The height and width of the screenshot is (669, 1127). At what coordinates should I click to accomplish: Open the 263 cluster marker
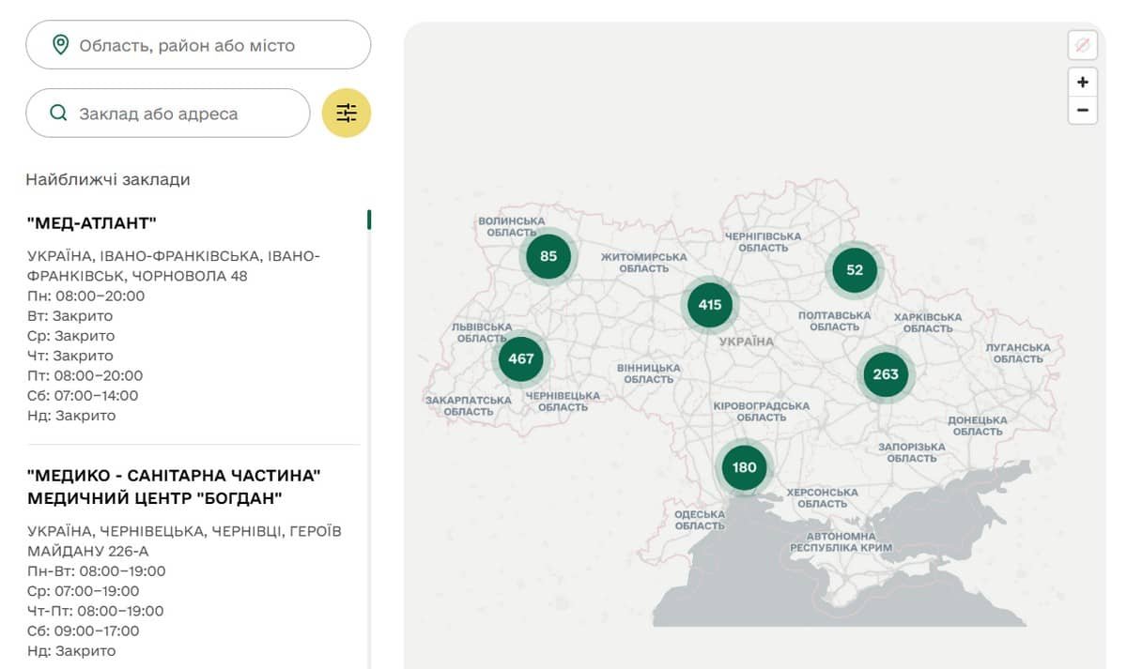pos(885,373)
